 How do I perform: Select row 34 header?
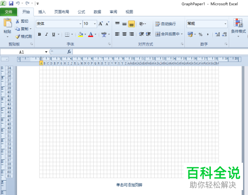(x=9, y=68)
